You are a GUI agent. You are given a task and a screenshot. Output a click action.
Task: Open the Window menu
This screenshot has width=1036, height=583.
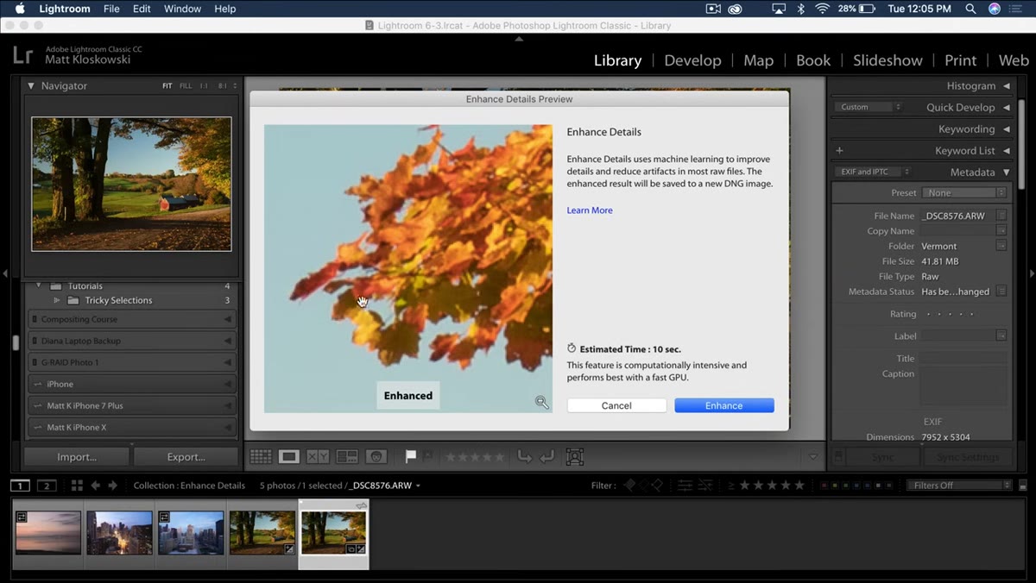182,9
